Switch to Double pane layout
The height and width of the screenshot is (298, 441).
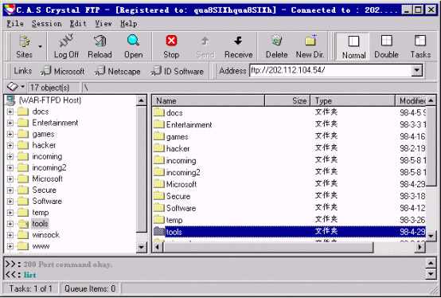[386, 46]
